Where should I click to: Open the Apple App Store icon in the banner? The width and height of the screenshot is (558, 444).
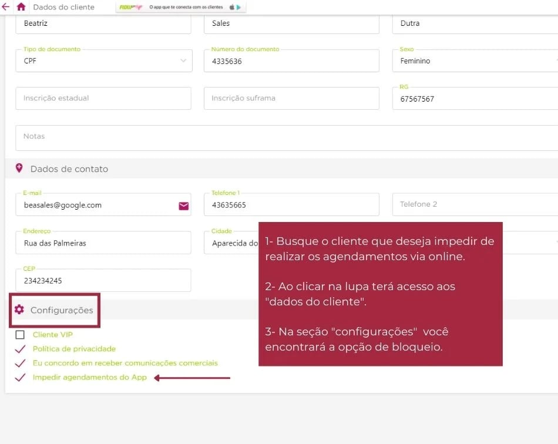point(232,7)
